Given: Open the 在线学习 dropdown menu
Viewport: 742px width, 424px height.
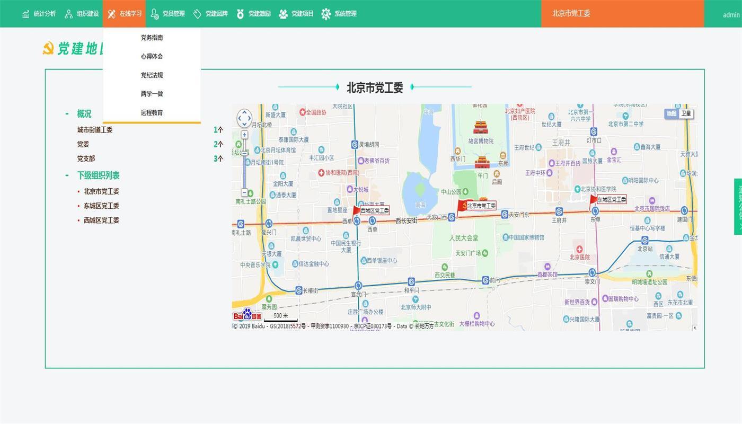Looking at the screenshot, I should pyautogui.click(x=124, y=14).
